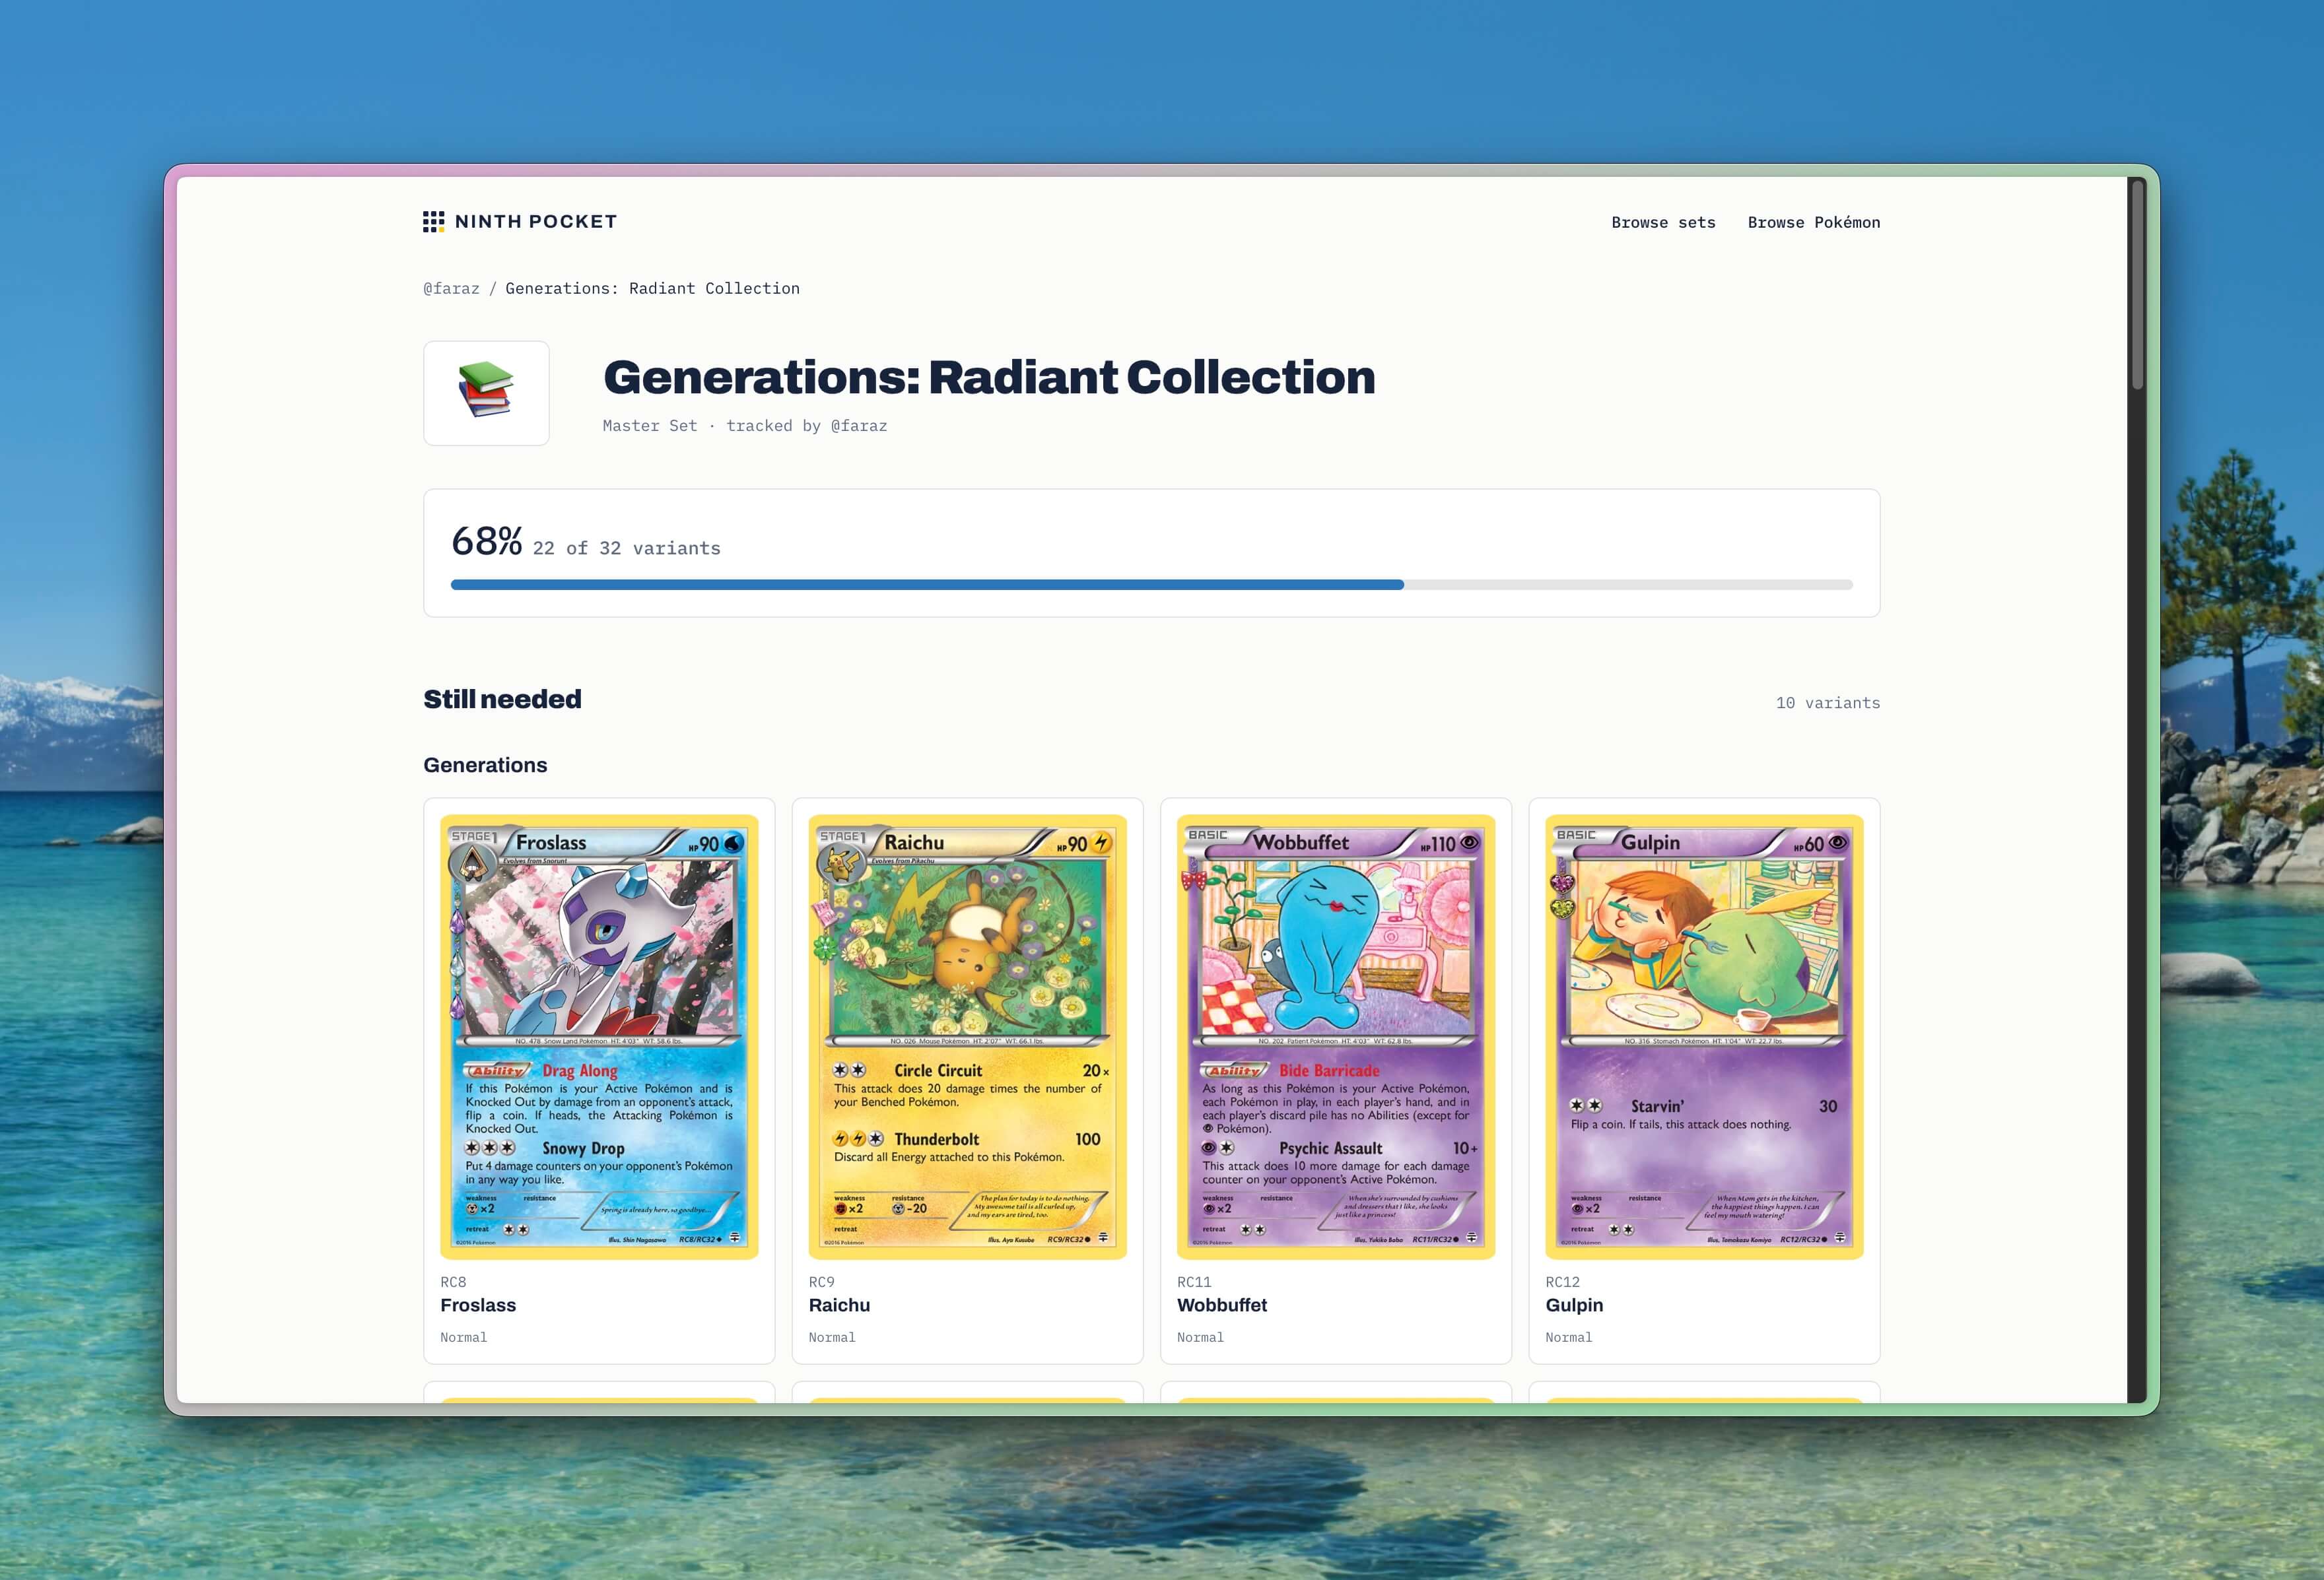Image resolution: width=2324 pixels, height=1580 pixels.
Task: Open the Froslass card image
Action: coord(599,1036)
